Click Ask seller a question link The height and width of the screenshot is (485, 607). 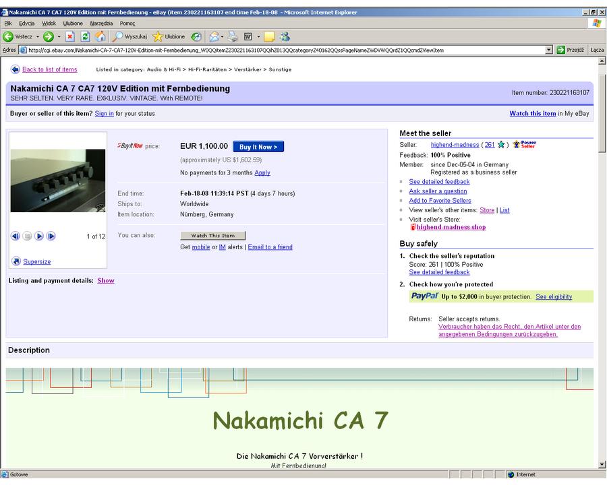[438, 191]
